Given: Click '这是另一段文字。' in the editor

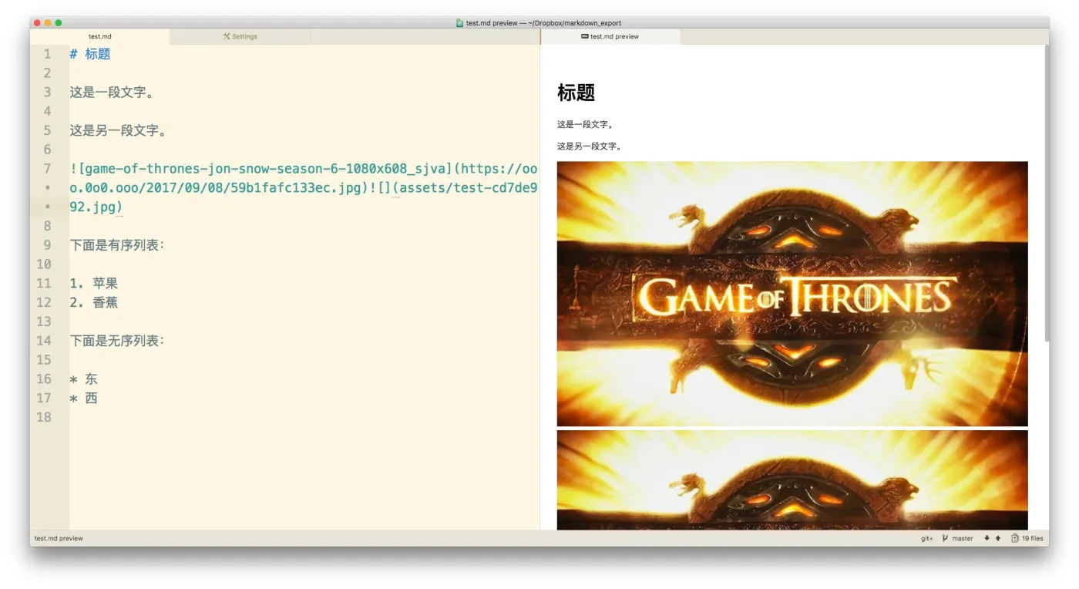Looking at the screenshot, I should click(119, 130).
